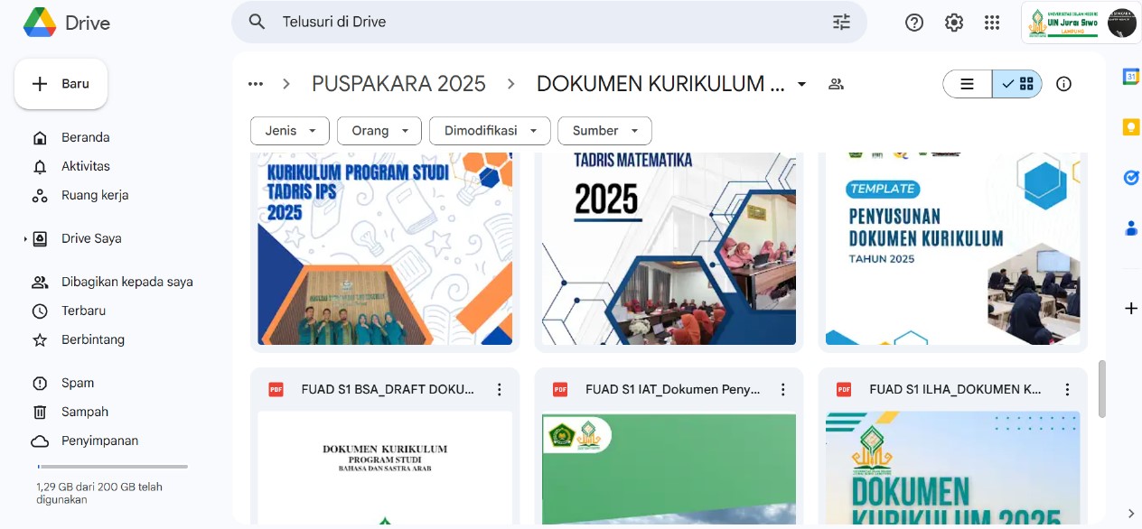The image size is (1142, 529).
Task: Click the Baru new button
Action: 61,84
